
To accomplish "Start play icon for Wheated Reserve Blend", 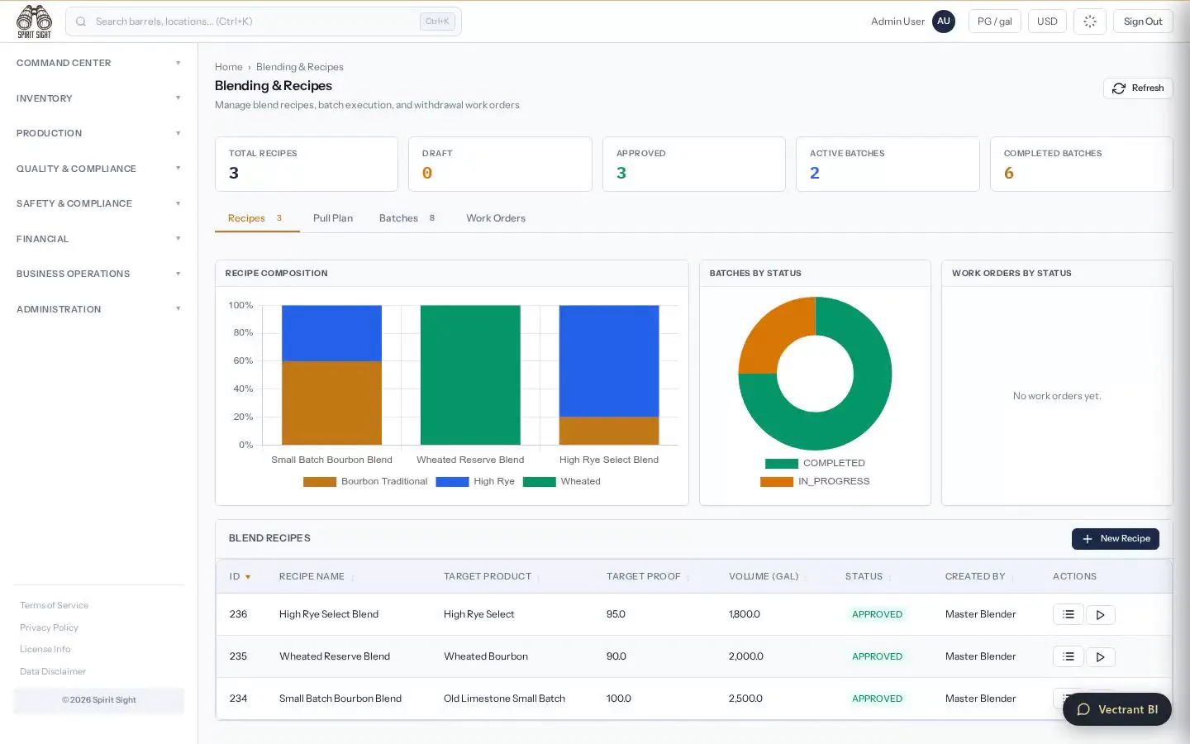I will pos(1100,656).
